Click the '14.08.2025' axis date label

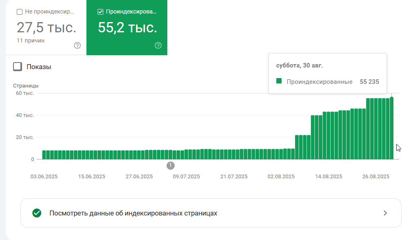(x=329, y=177)
